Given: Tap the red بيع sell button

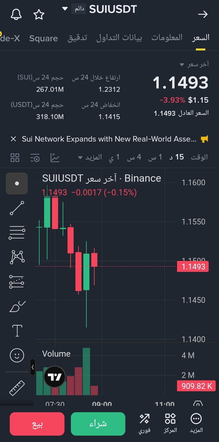Looking at the screenshot, I should click(37, 424).
